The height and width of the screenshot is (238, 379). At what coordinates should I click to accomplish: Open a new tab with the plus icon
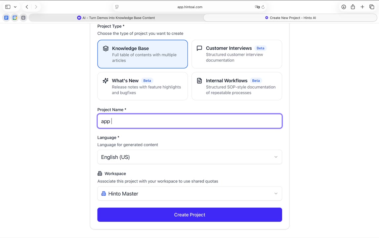pyautogui.click(x=362, y=7)
